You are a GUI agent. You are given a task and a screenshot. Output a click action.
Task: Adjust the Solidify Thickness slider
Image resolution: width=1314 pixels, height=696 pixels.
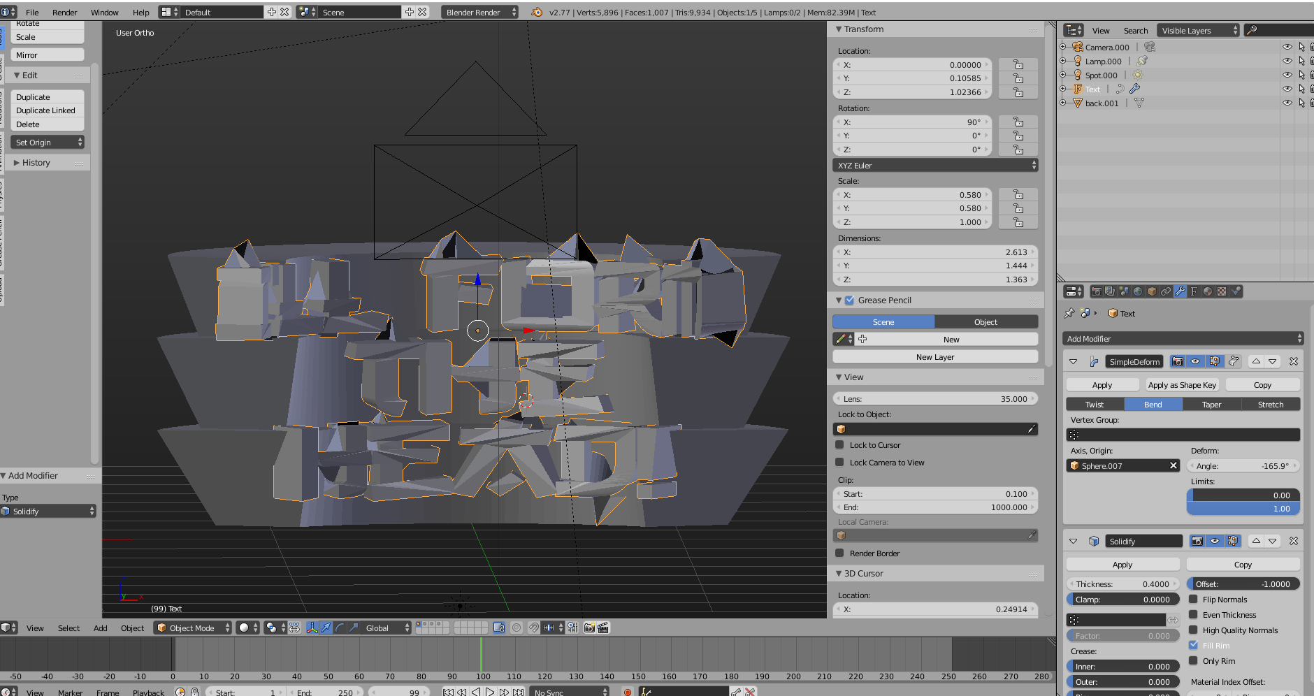tap(1122, 583)
